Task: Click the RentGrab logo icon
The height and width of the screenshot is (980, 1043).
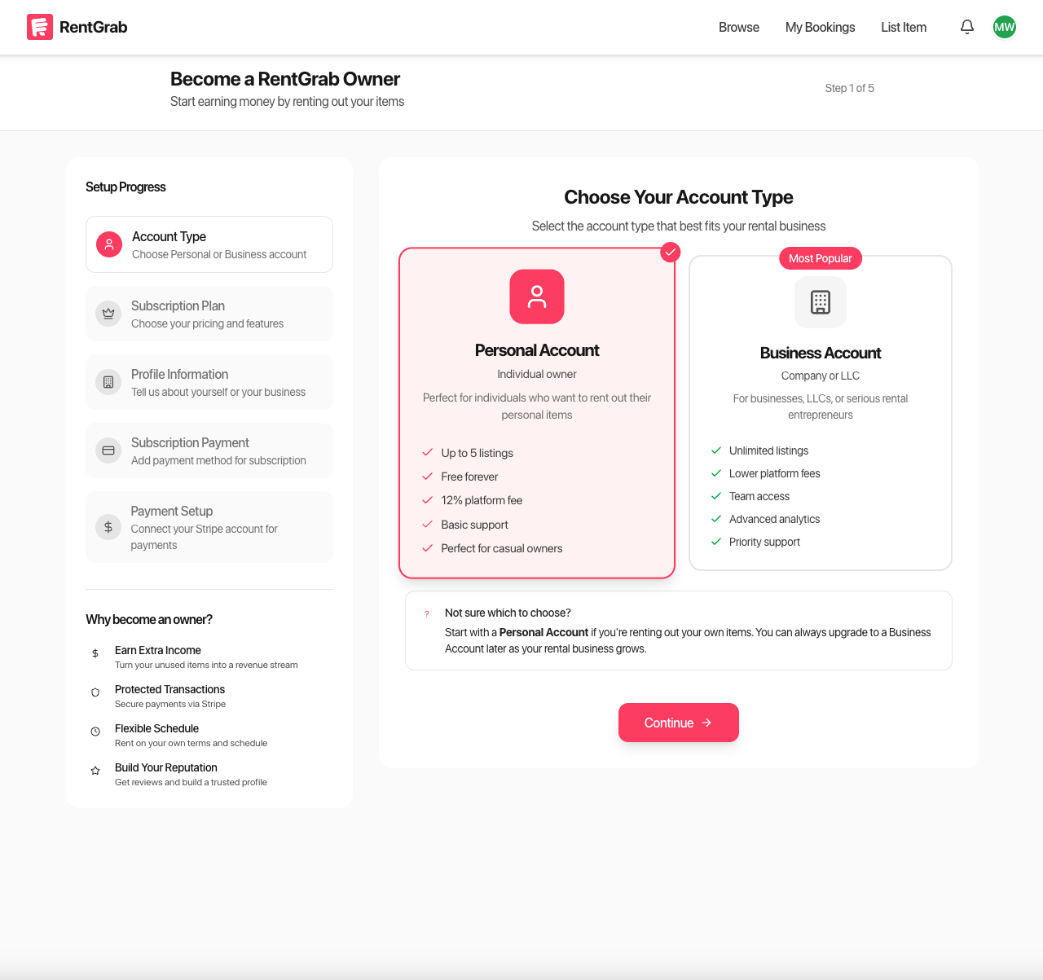Action: point(40,27)
